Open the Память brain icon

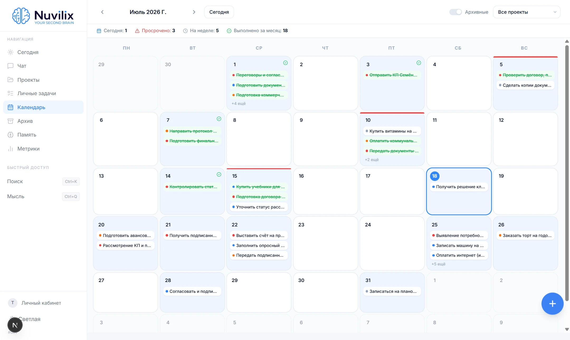tap(10, 135)
